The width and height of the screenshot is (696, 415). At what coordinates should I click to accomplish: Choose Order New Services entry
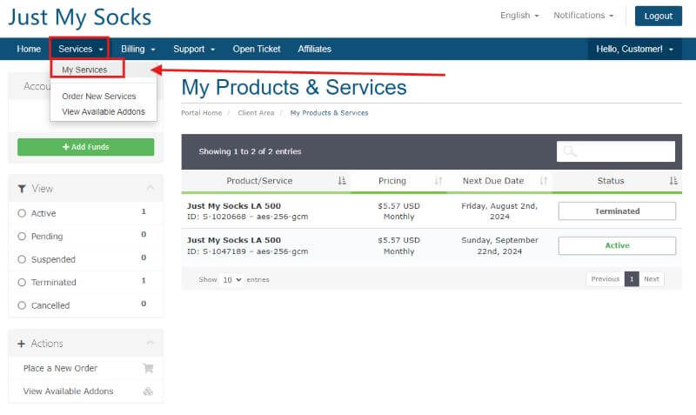click(99, 96)
